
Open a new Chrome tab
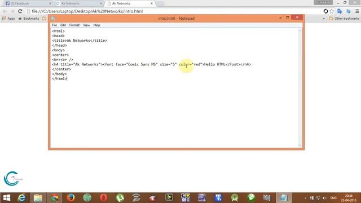(x=160, y=3)
